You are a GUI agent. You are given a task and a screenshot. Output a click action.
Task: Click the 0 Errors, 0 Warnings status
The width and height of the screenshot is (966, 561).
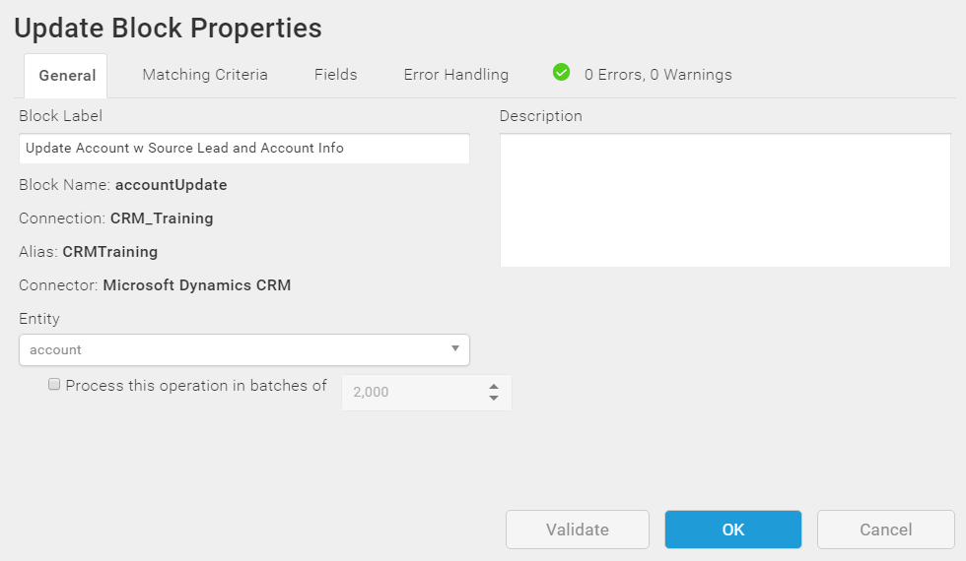[658, 75]
